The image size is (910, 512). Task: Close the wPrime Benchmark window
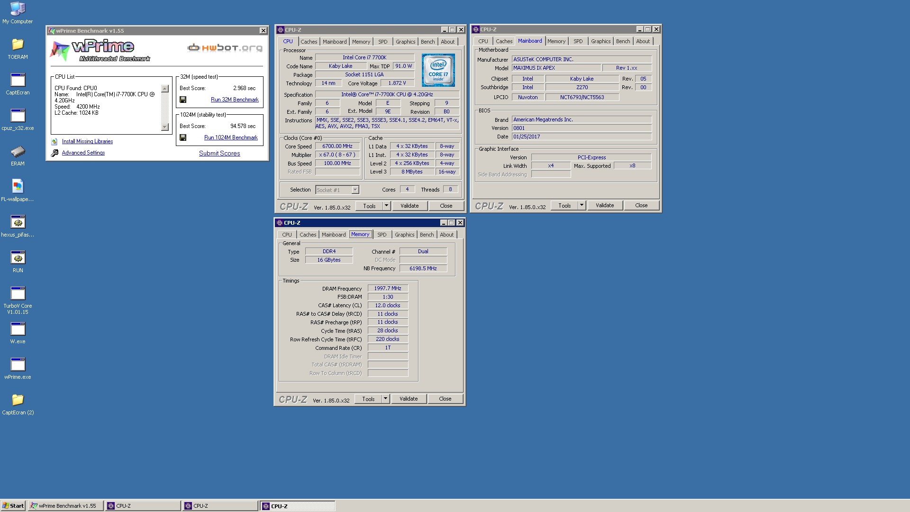[x=263, y=30]
